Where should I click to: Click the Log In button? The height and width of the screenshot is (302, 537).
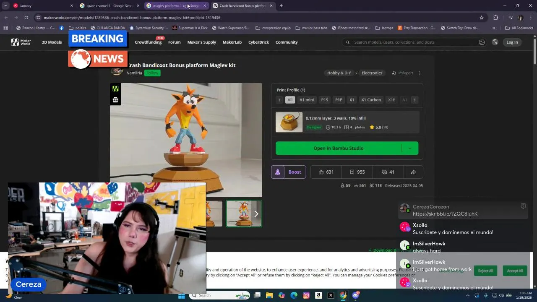tap(512, 42)
